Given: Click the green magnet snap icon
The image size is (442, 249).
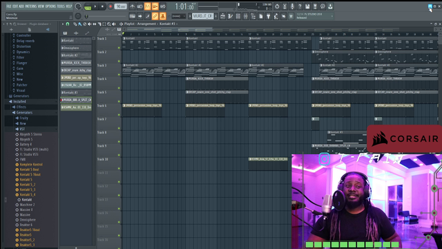Looking at the screenshot, I should pyautogui.click(x=68, y=24).
